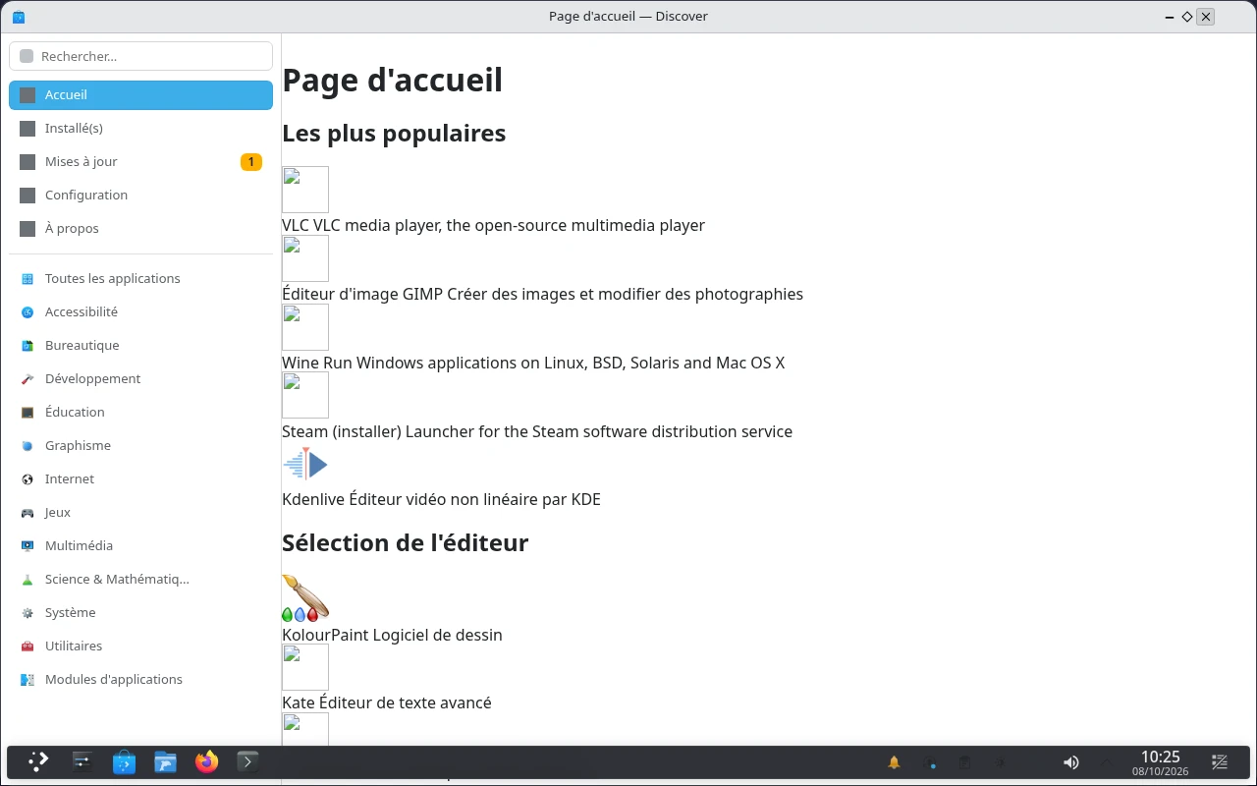Click the clipboard tray icon

(x=964, y=762)
